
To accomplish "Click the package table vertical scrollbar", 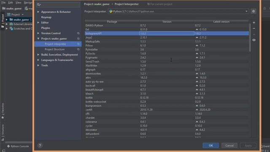I will (250, 38).
